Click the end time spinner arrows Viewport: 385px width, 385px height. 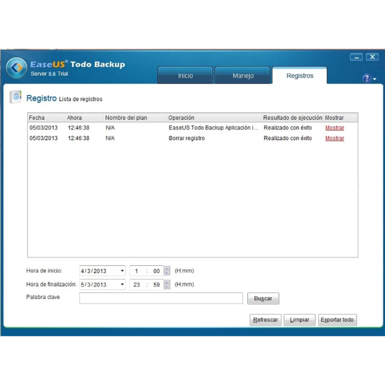[167, 285]
